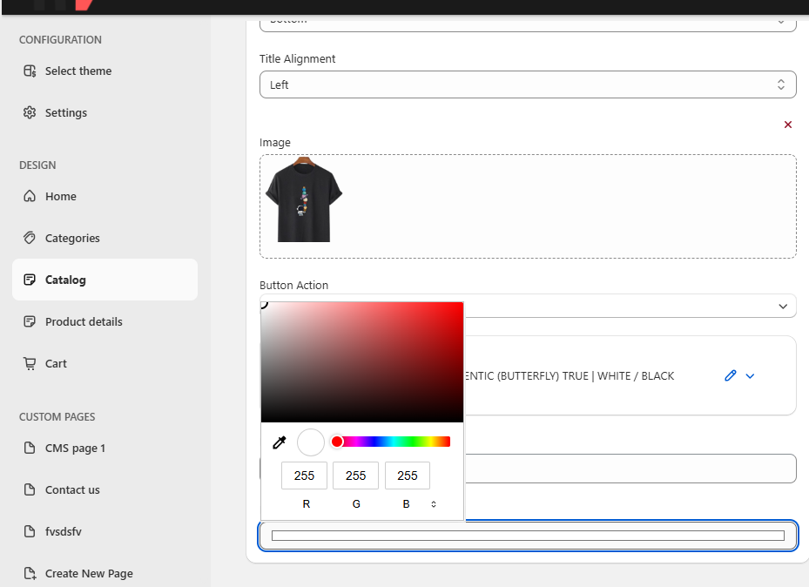Click the CMS page 1 document icon
This screenshot has height=587, width=809.
pos(30,448)
